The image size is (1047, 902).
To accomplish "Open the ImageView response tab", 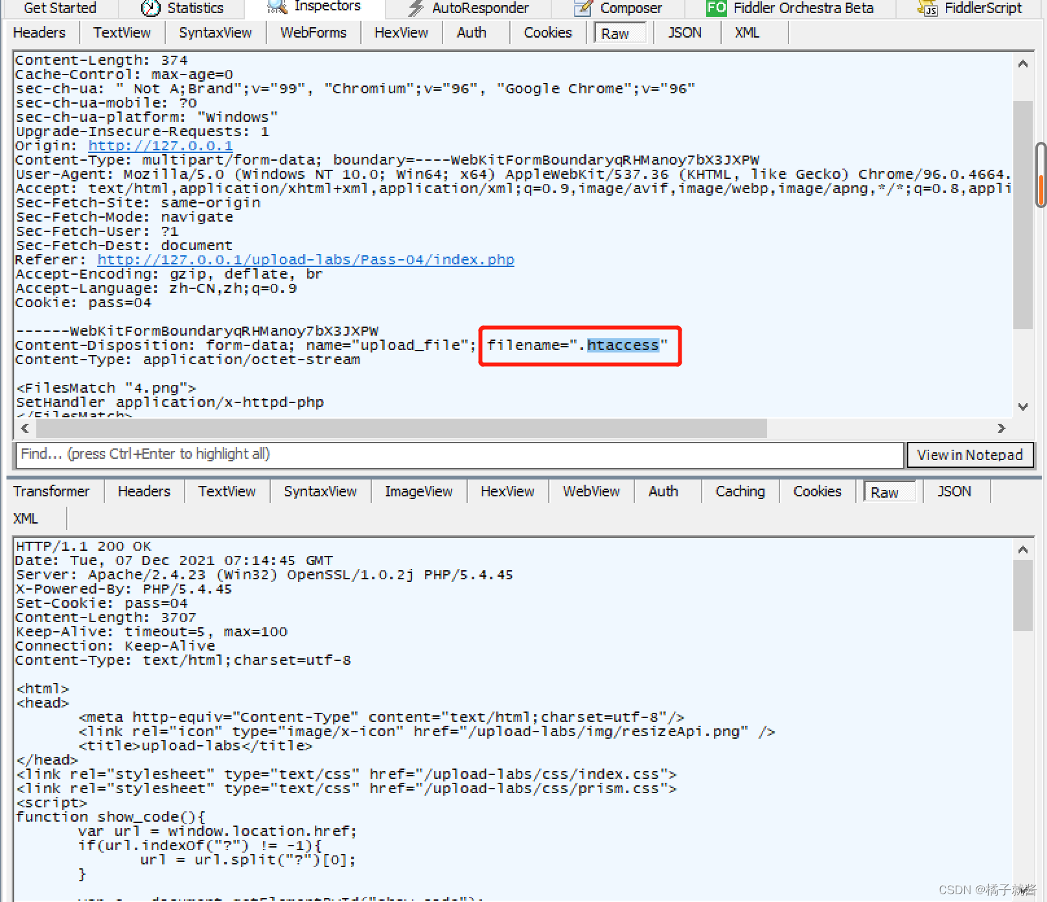I will point(419,491).
